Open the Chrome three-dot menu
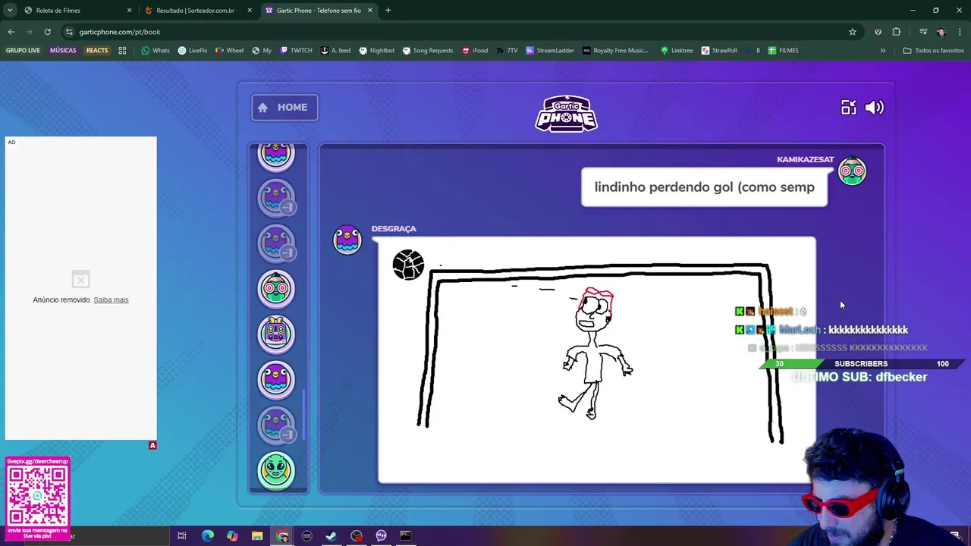This screenshot has height=546, width=971. pos(959,32)
